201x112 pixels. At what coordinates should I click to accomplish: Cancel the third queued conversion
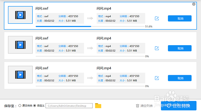point(180,78)
